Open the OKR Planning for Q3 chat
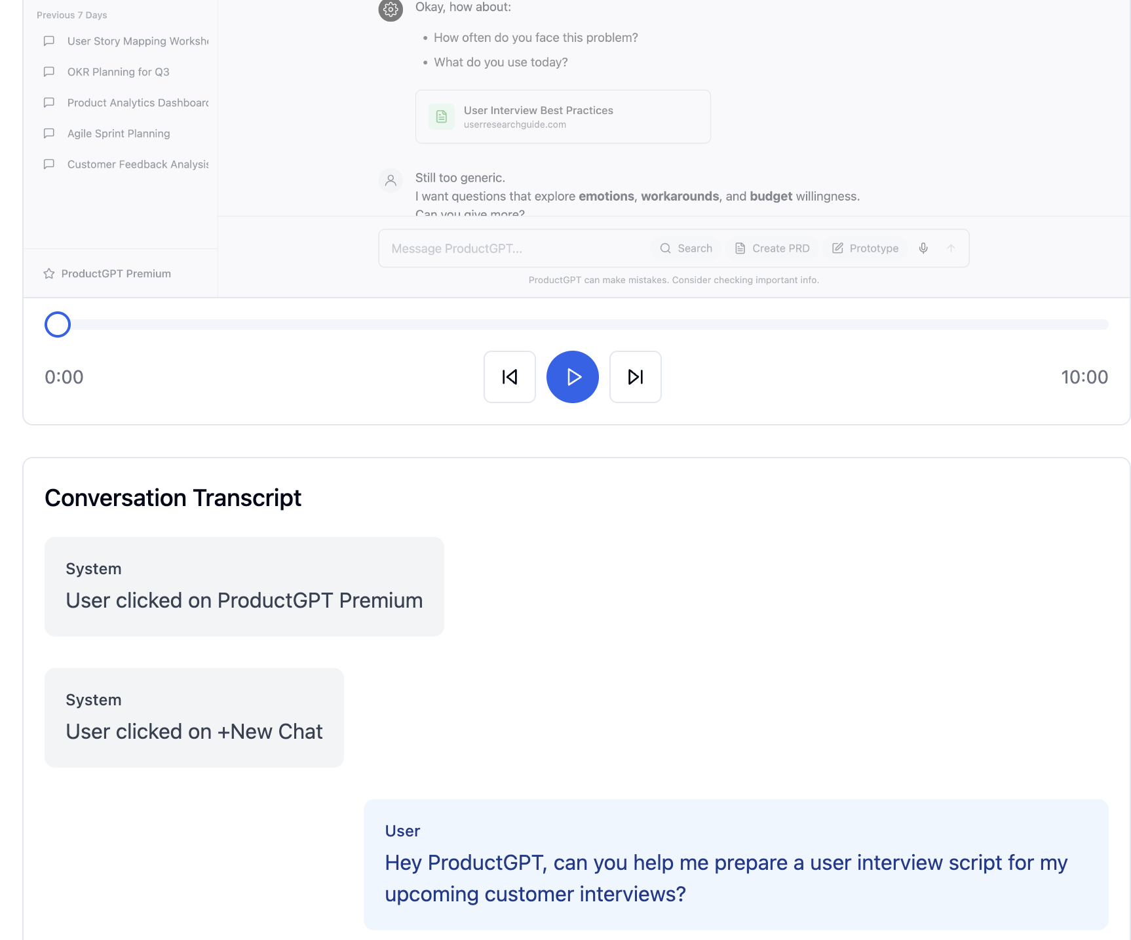This screenshot has height=940, width=1131. click(118, 72)
